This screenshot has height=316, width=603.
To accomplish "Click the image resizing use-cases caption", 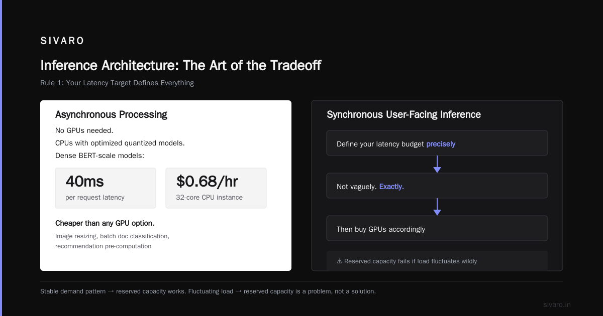I will click(x=112, y=241).
